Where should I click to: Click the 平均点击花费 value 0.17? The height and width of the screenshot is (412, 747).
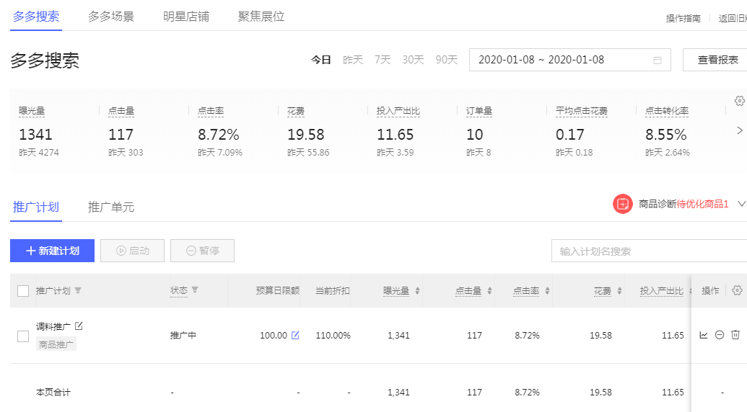tap(569, 135)
